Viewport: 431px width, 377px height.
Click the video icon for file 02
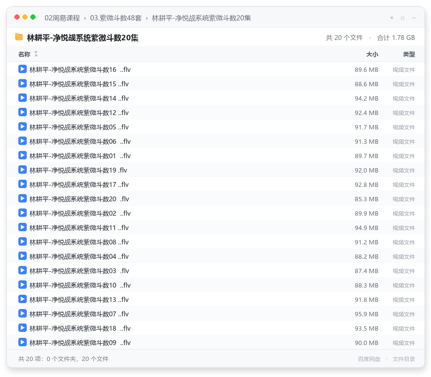(x=22, y=213)
